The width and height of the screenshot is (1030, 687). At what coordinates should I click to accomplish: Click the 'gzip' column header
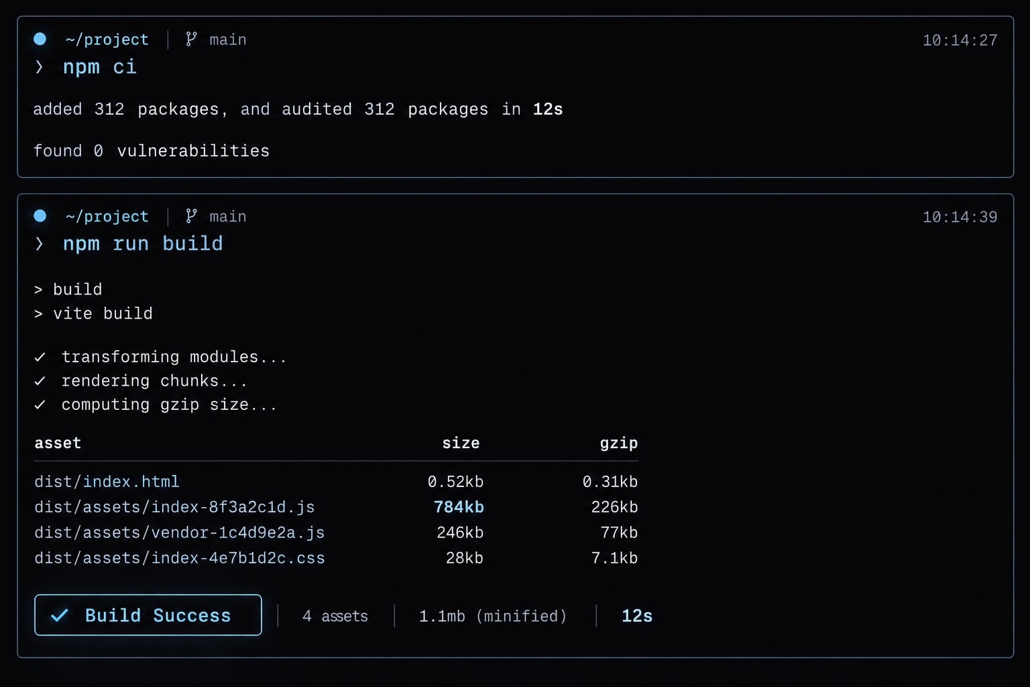pyautogui.click(x=619, y=443)
